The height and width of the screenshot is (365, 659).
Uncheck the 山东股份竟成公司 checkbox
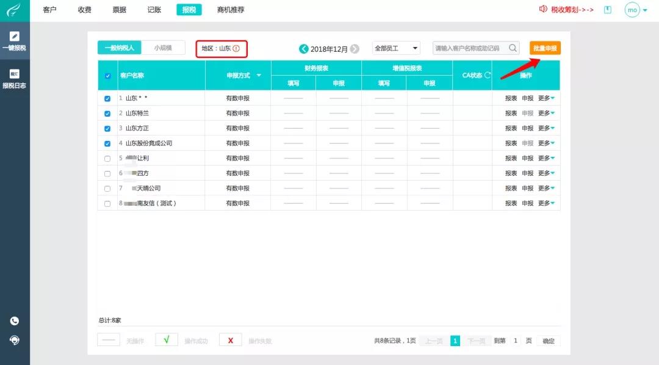click(x=107, y=143)
